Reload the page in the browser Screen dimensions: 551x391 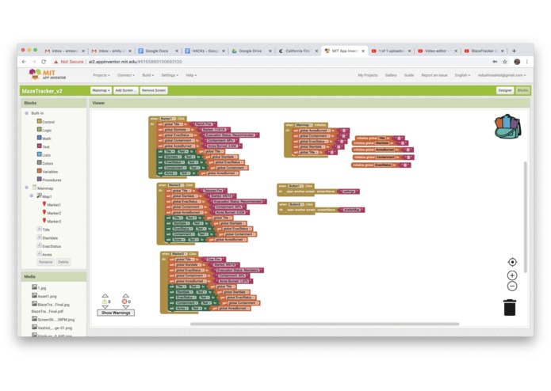[44, 62]
